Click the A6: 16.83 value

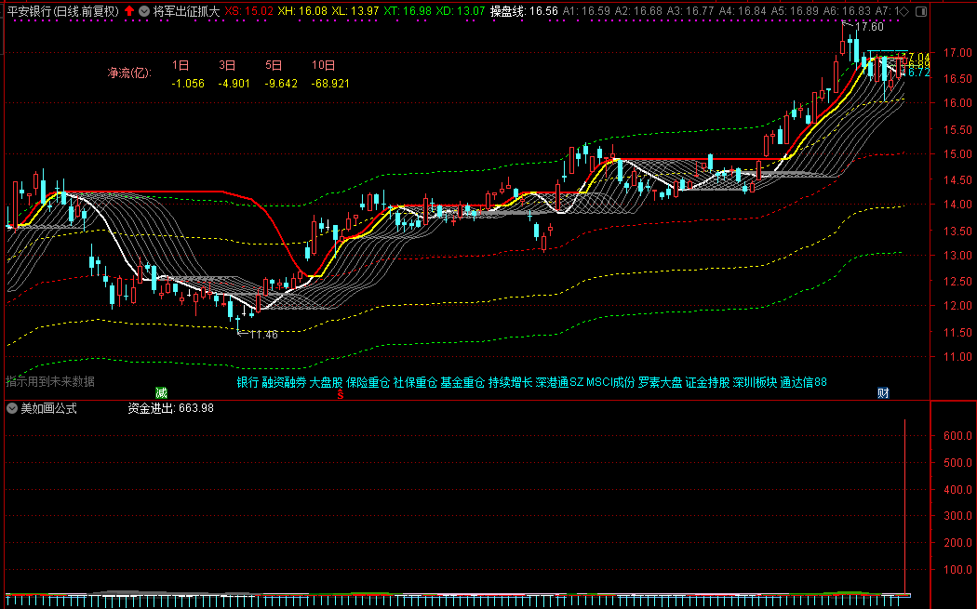[847, 11]
